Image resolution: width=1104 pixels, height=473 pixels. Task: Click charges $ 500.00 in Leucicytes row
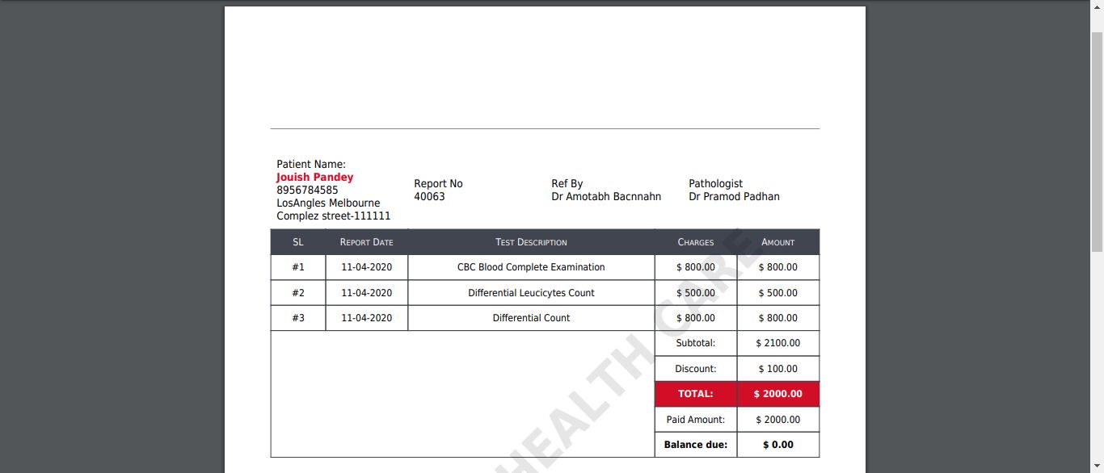[695, 293]
